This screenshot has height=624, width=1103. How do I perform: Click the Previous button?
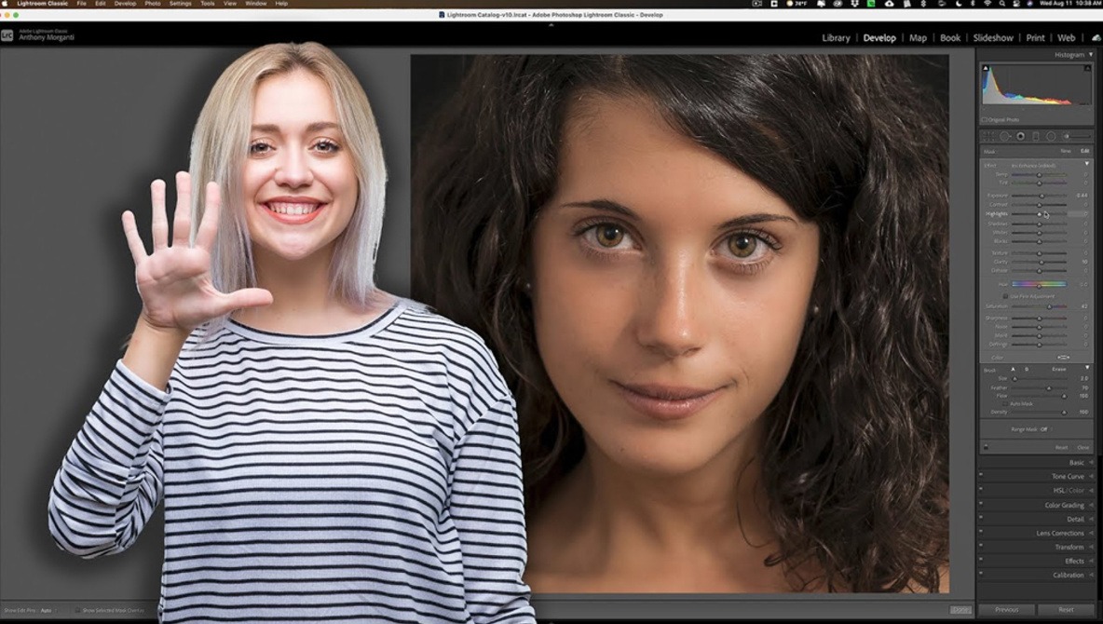tap(1006, 610)
